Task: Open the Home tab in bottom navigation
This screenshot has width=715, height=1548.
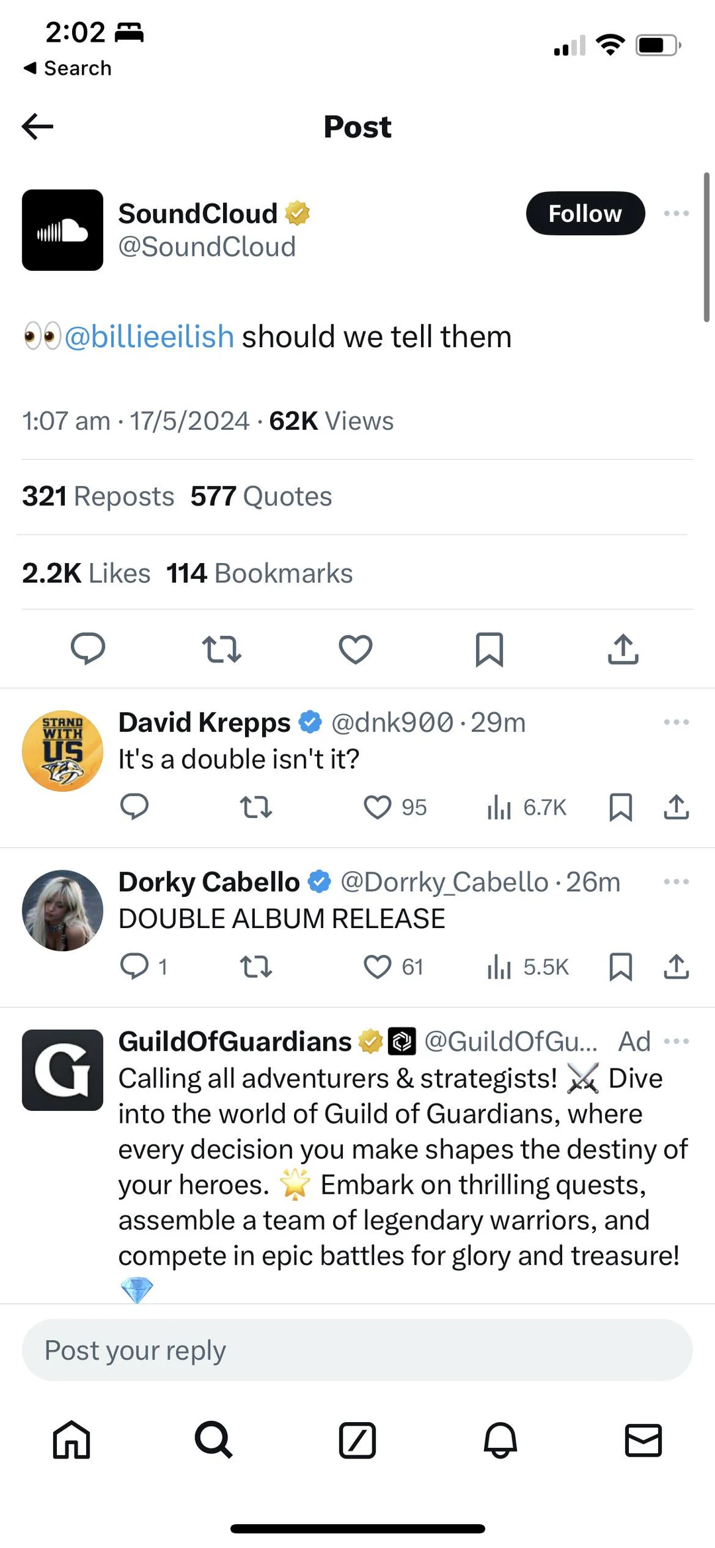Action: pos(71,1440)
